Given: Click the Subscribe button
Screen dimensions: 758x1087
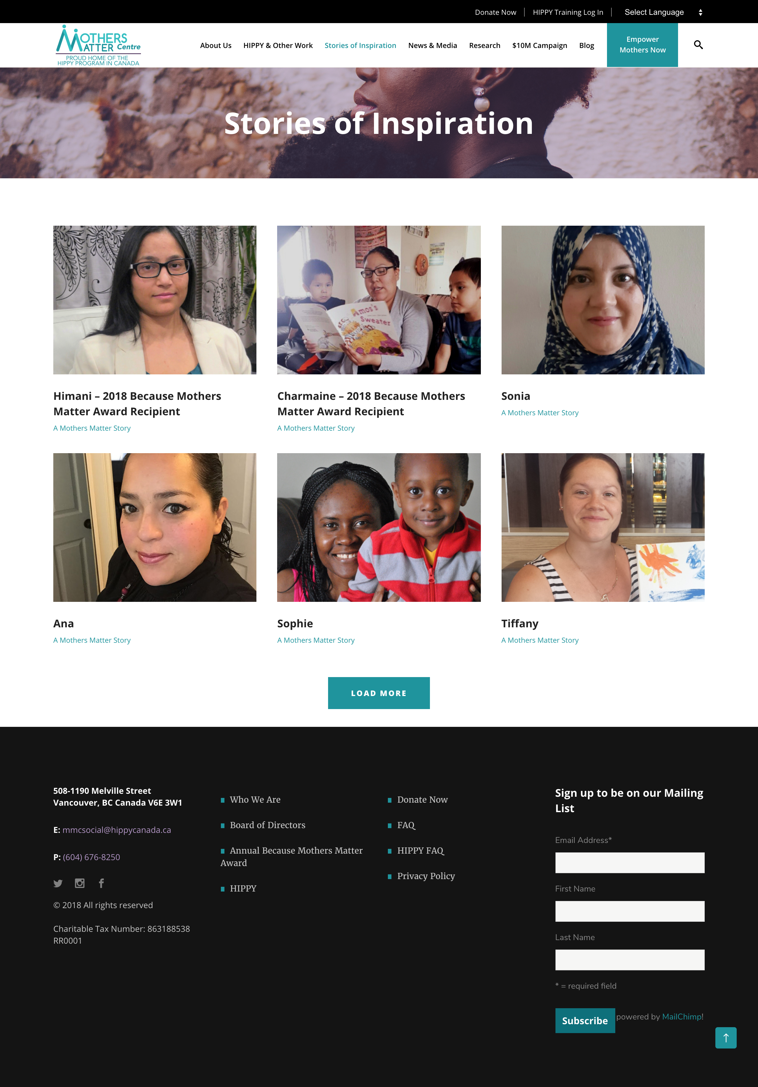Looking at the screenshot, I should [x=585, y=1021].
